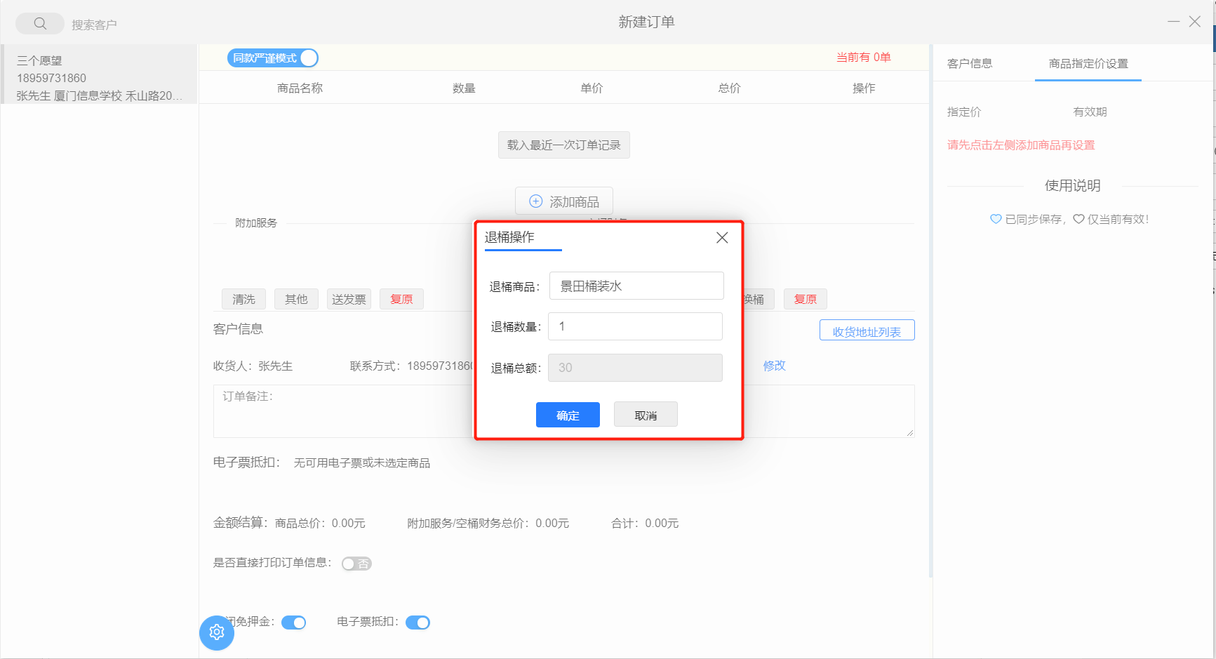Click the plus icon on 添加商品

click(x=535, y=201)
